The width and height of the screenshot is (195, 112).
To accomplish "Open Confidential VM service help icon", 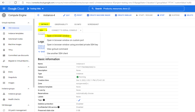I will pos(58,107).
